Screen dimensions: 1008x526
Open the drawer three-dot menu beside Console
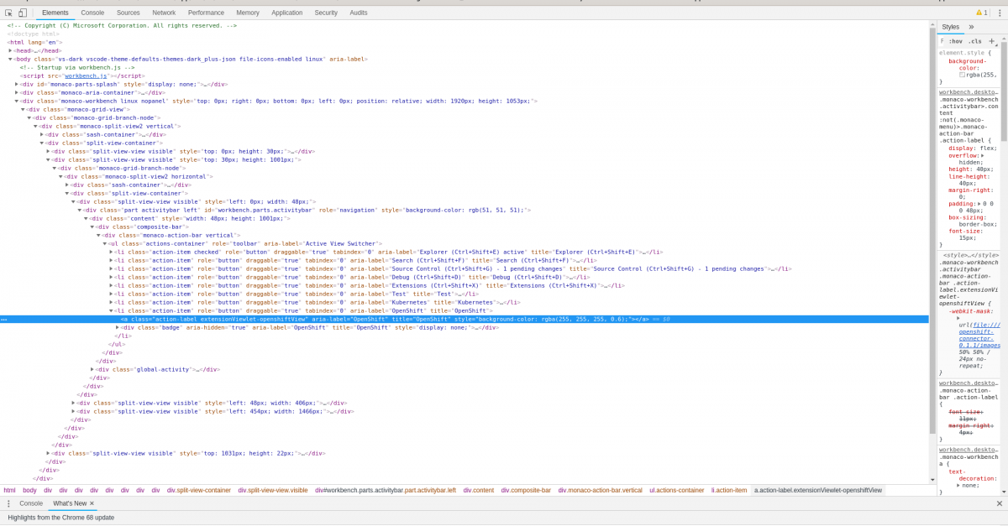(9, 503)
